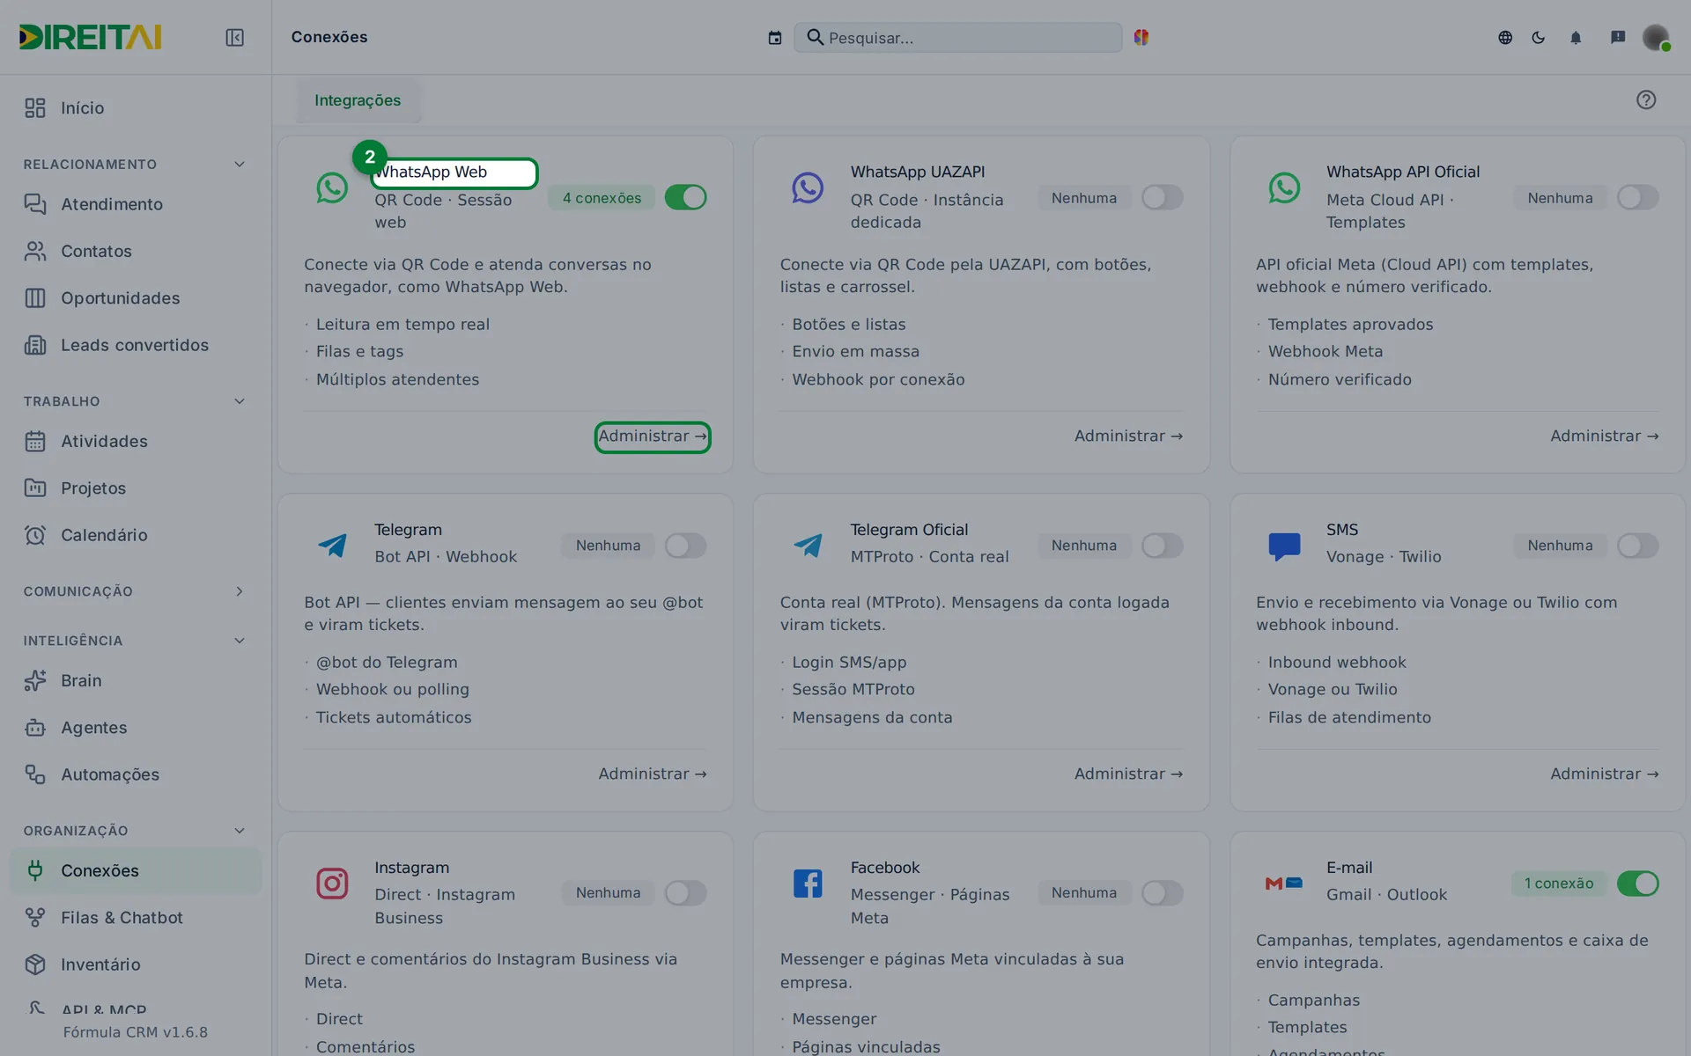Click Administrar on WhatsApp UAZAPI card

click(x=1128, y=436)
